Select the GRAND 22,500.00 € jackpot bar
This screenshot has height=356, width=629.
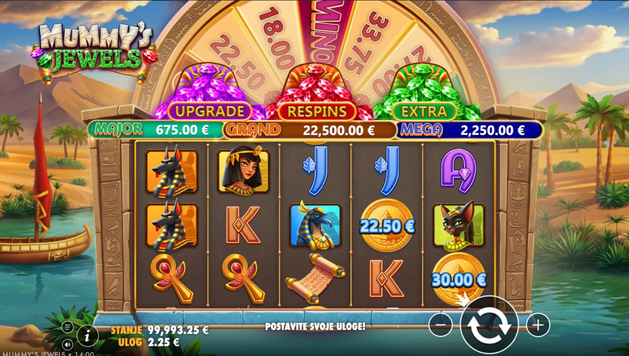point(310,130)
